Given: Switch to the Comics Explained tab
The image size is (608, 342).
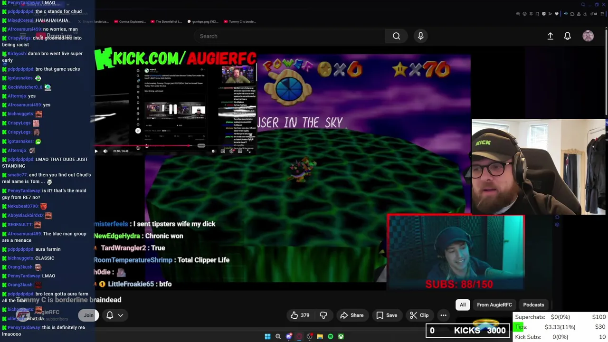Looking at the screenshot, I should pyautogui.click(x=131, y=21).
